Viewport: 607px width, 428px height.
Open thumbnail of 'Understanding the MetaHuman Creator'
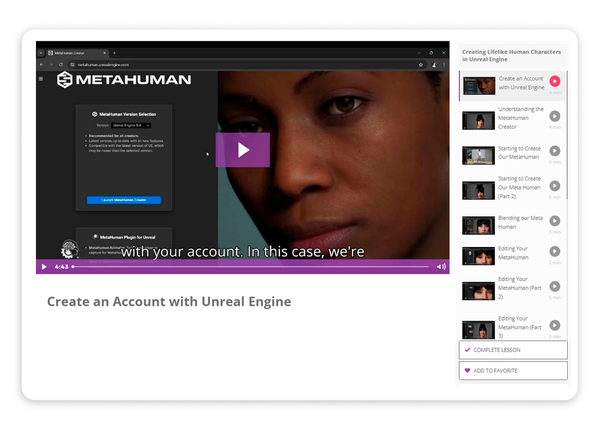(478, 120)
